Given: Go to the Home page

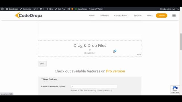Looking at the screenshot, I should tap(92, 16).
